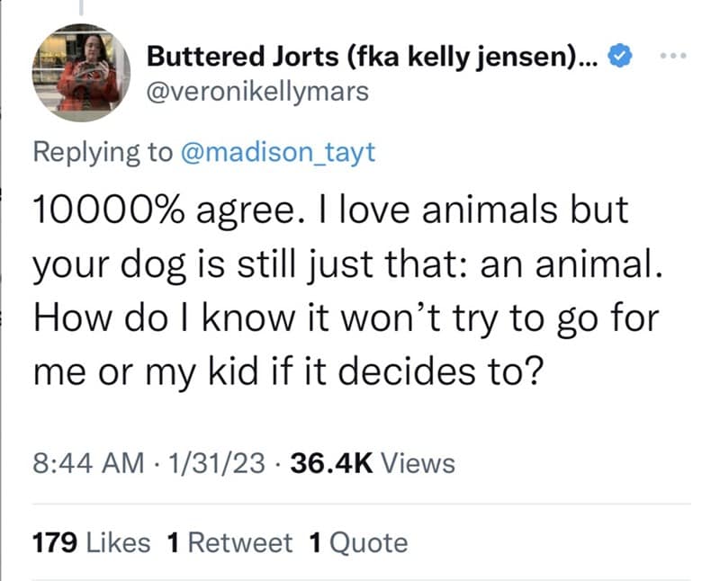
Task: View the 1 Retweet list
Action: [232, 541]
